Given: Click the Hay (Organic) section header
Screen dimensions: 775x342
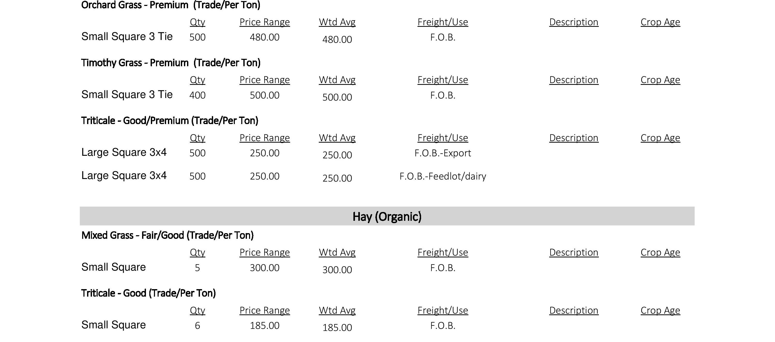Looking at the screenshot, I should 387,216.
